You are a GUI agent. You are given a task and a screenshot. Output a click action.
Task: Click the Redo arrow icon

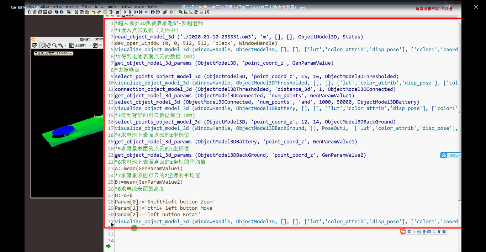pyautogui.click(x=99, y=12)
